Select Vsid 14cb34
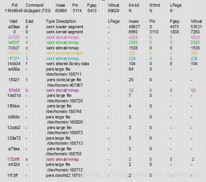The height and width of the screenshot is (182, 206). click(14, 64)
